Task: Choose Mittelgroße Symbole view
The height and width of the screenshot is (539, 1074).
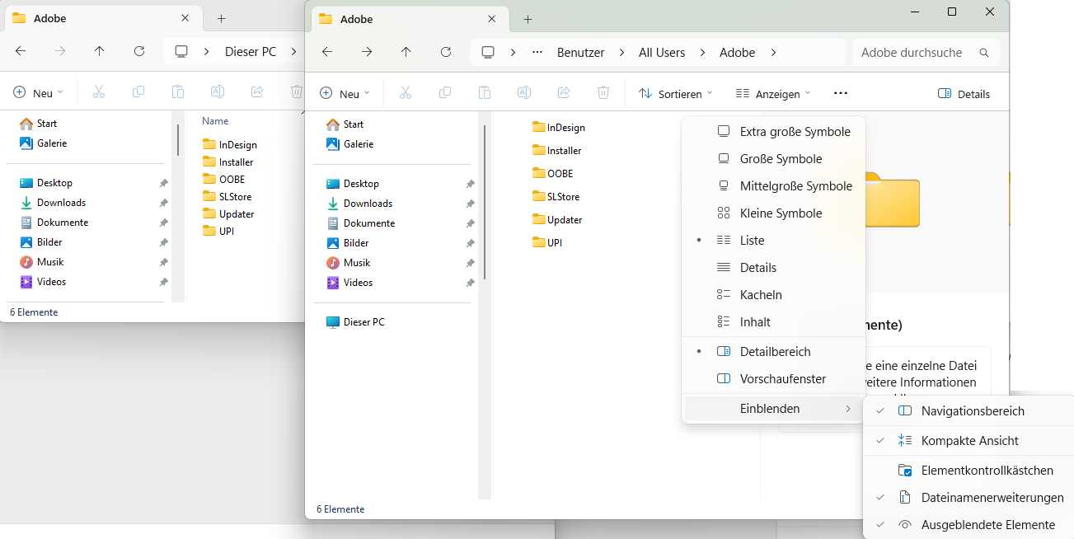Action: pyautogui.click(x=773, y=185)
